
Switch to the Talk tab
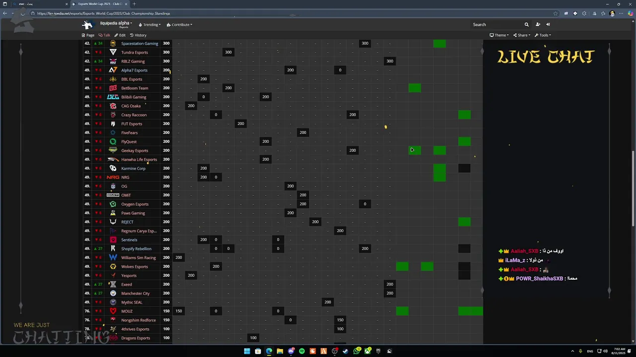pyautogui.click(x=104, y=35)
